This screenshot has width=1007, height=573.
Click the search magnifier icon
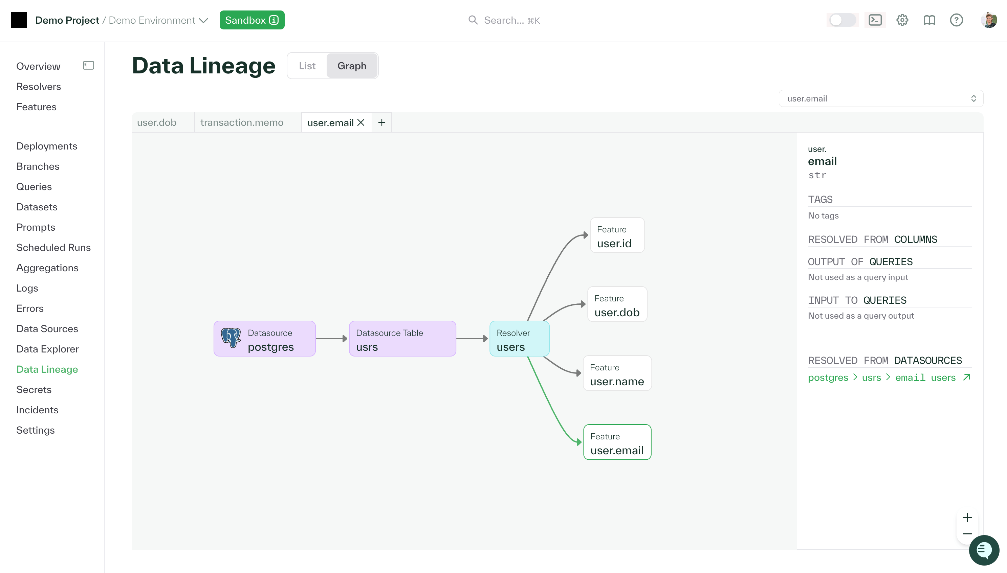pyautogui.click(x=473, y=20)
